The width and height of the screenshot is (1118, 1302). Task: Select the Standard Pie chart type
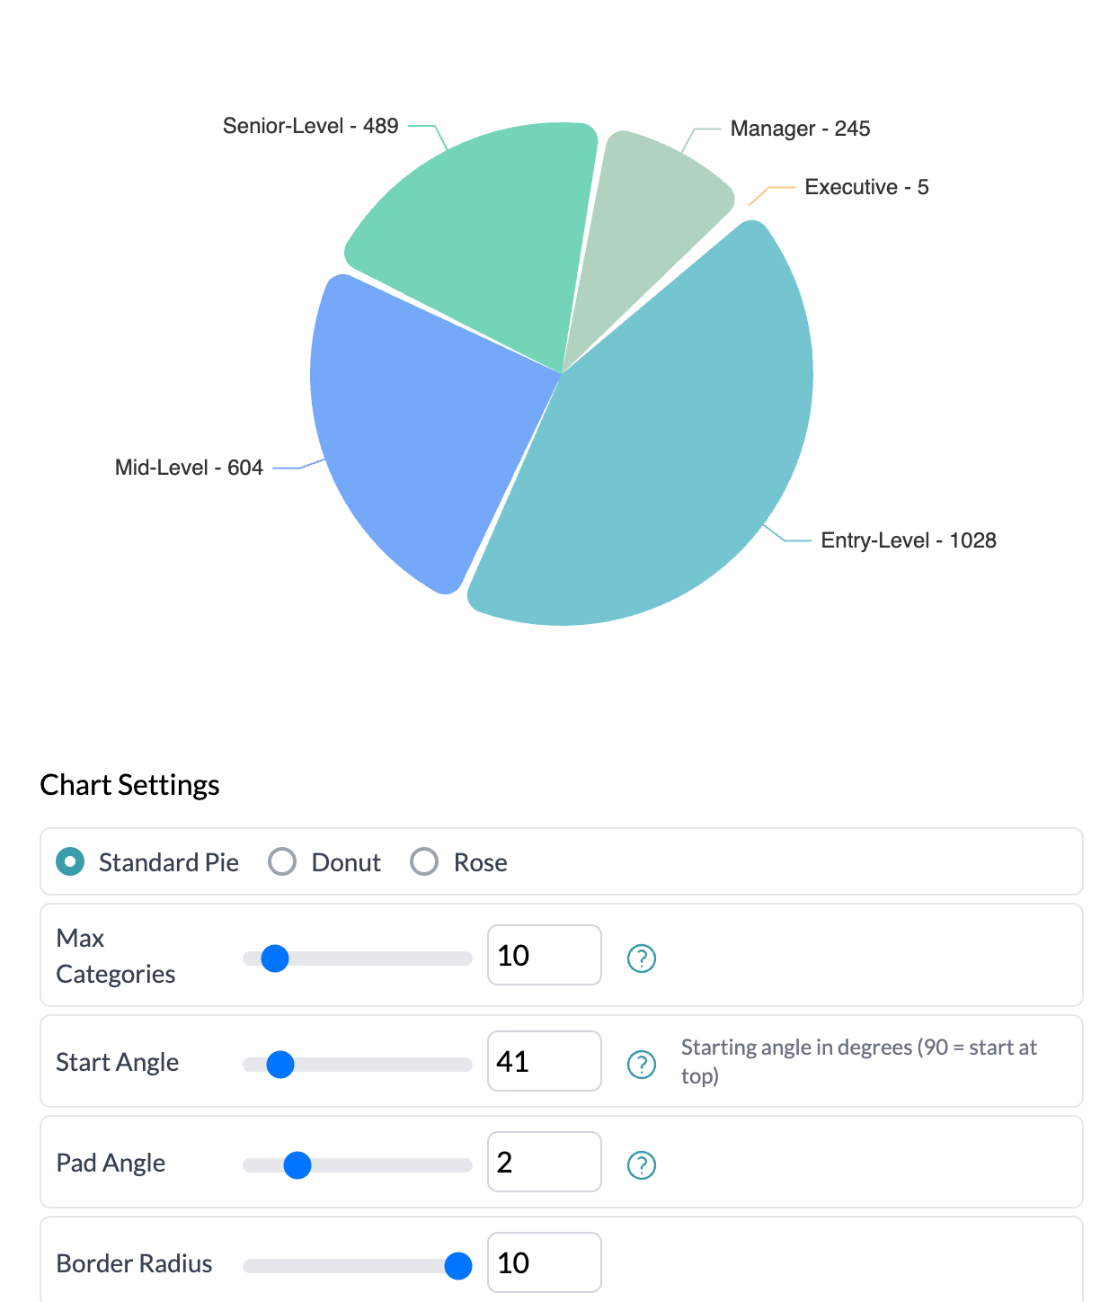click(x=69, y=861)
